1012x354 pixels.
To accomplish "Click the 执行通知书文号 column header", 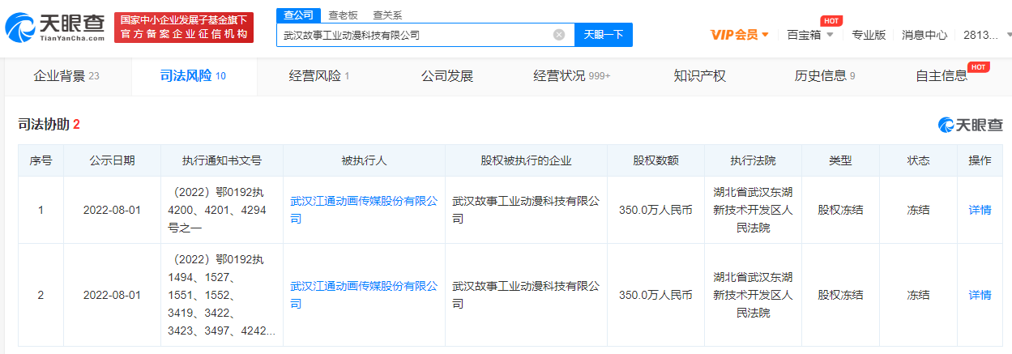I will click(x=221, y=160).
